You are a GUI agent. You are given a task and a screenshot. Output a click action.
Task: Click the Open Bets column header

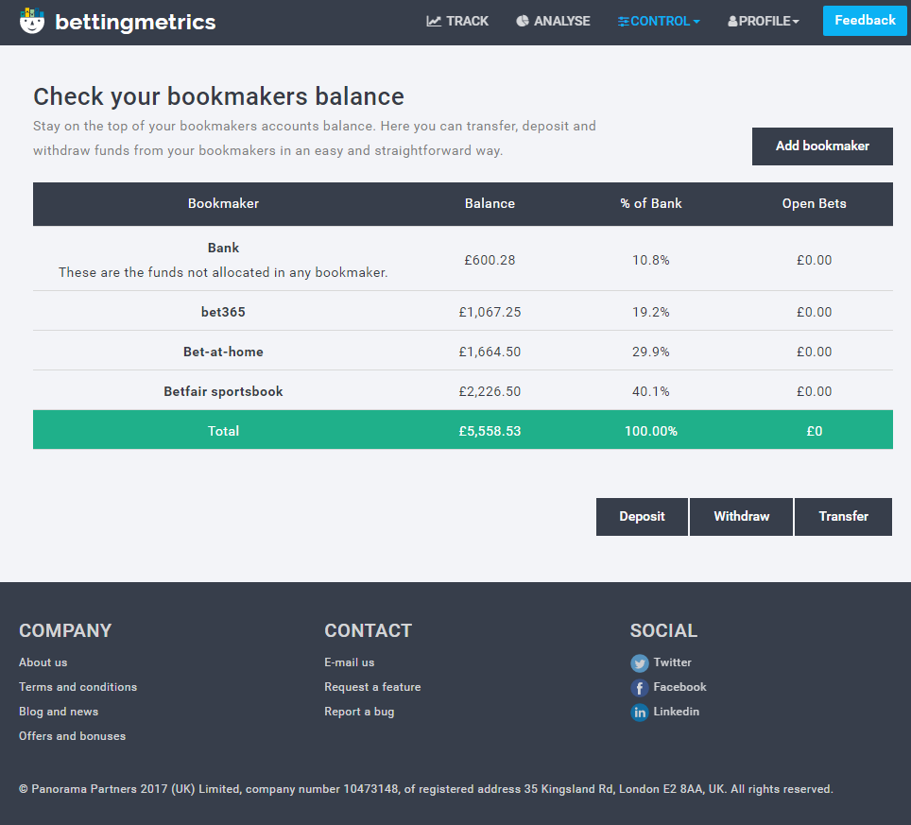pyautogui.click(x=814, y=203)
